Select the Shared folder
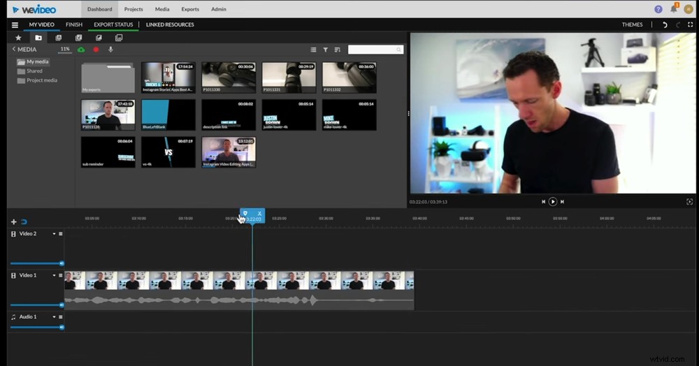 (x=30, y=71)
